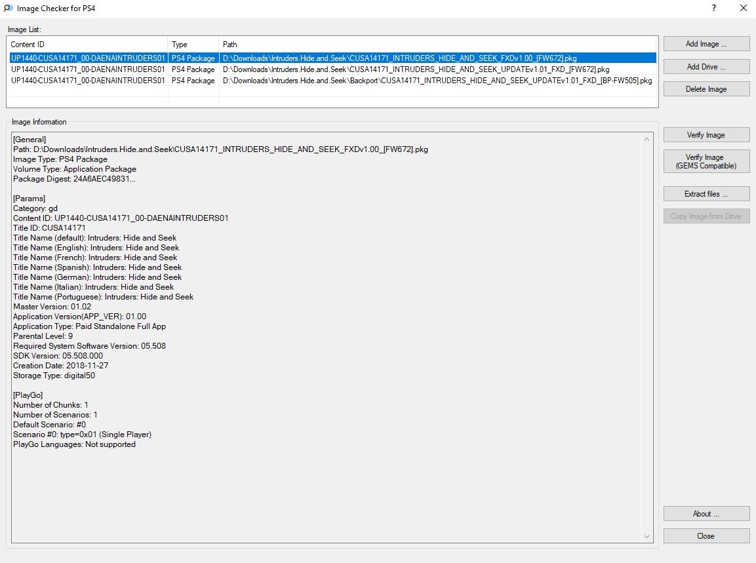This screenshot has height=563, width=756.
Task: Click the Parental Level: 9 line
Action: (43, 336)
